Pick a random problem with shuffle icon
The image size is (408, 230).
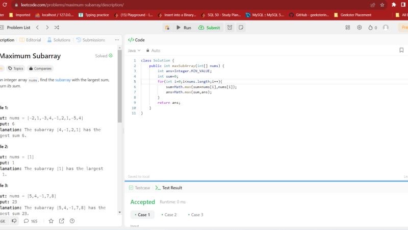click(x=57, y=28)
